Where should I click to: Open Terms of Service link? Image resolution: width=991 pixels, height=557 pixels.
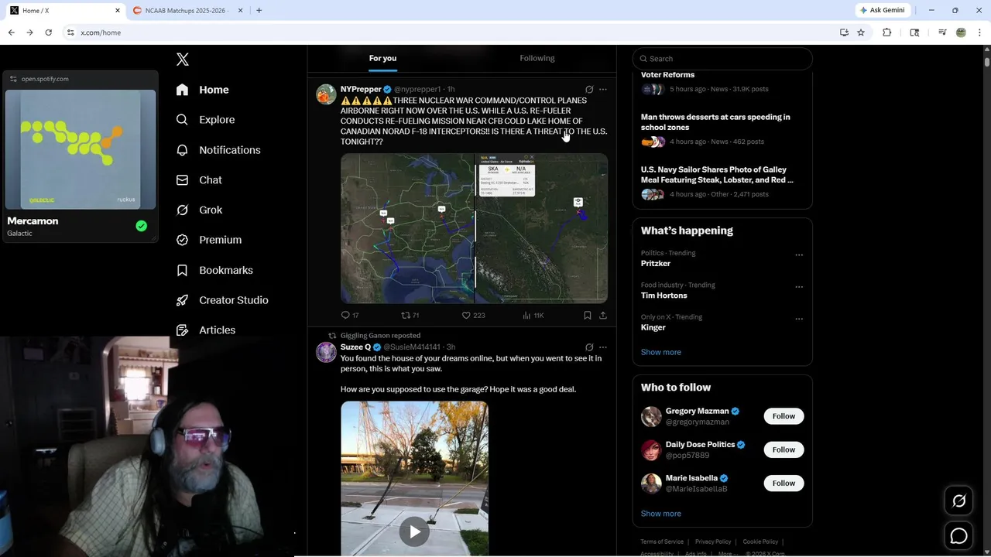(x=662, y=542)
